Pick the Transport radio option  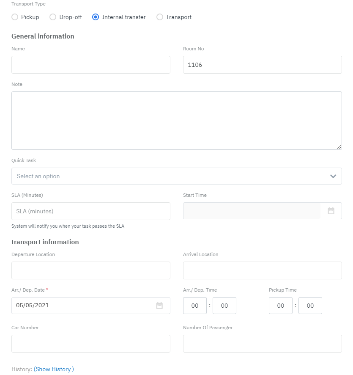pos(159,17)
